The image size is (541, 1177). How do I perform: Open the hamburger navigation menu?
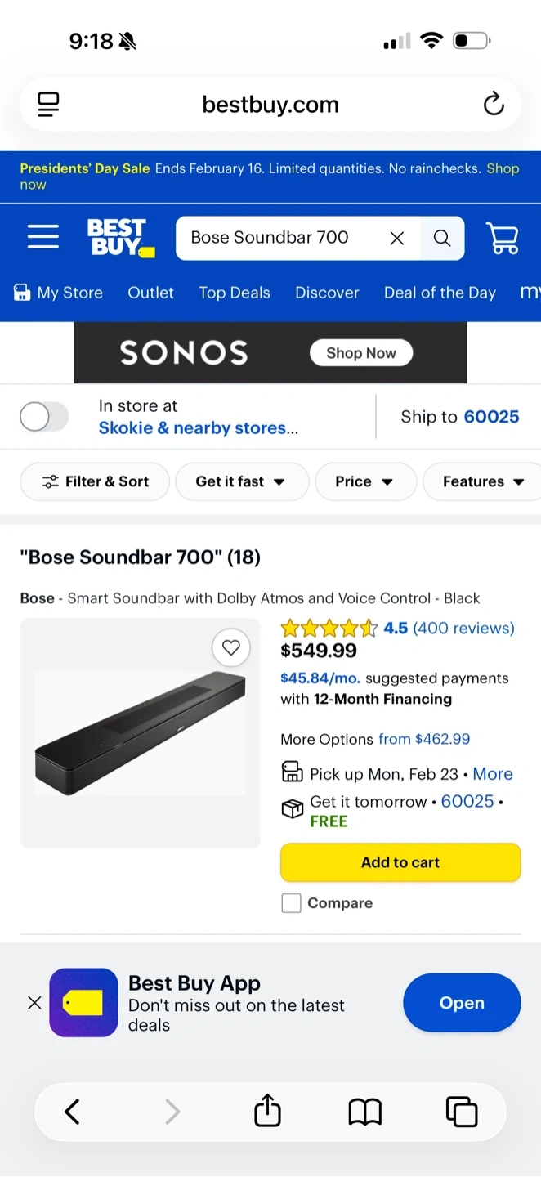tap(42, 237)
